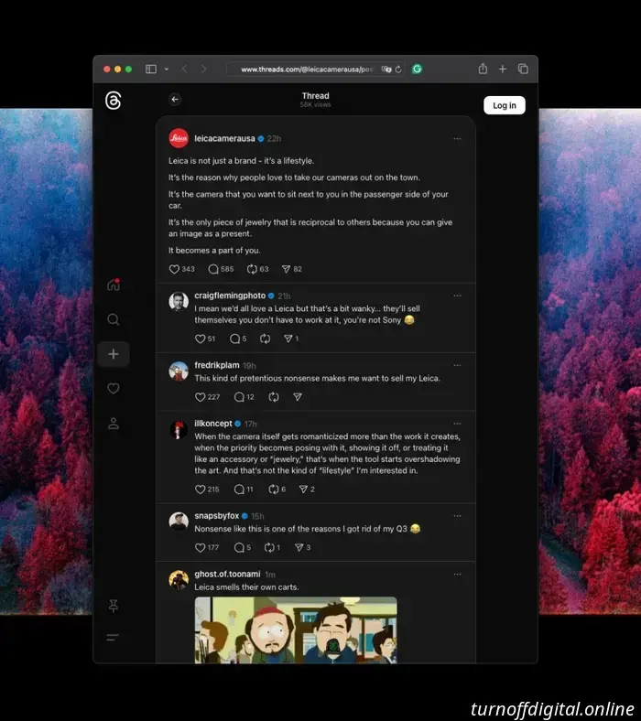This screenshot has width=641, height=721.
Task: Open more options on illkoncept reply
Action: [457, 424]
